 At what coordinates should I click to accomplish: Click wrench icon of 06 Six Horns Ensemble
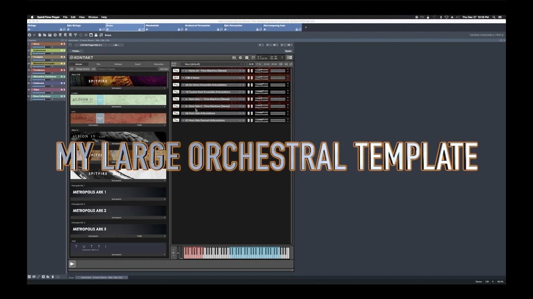coord(176,85)
